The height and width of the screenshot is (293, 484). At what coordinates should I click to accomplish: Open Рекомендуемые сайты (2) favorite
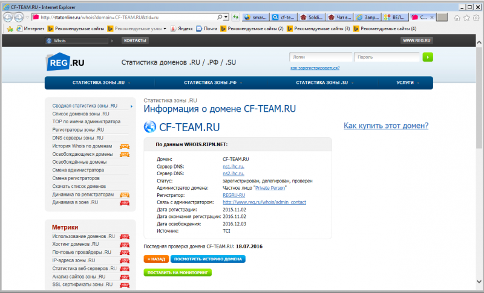point(252,28)
